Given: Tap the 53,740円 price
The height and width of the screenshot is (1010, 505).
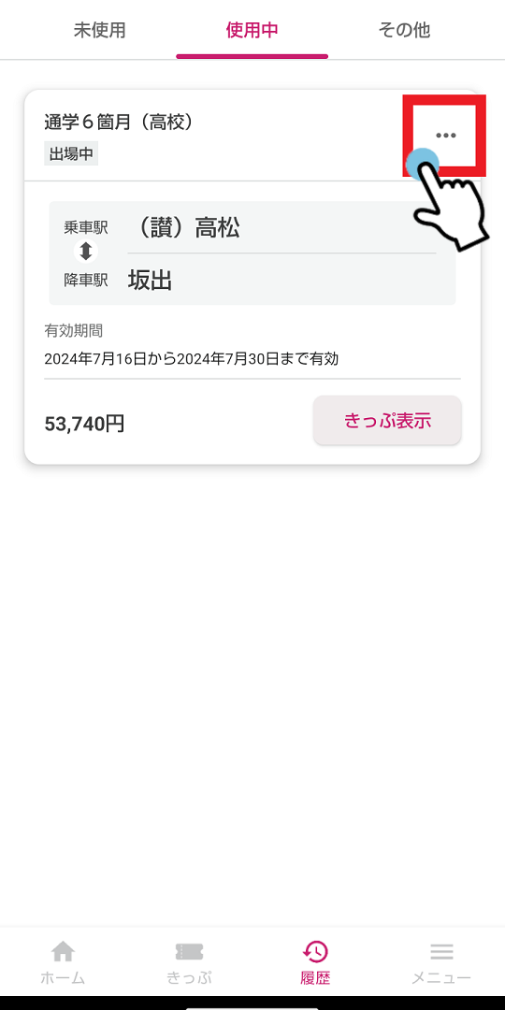Looking at the screenshot, I should [84, 424].
